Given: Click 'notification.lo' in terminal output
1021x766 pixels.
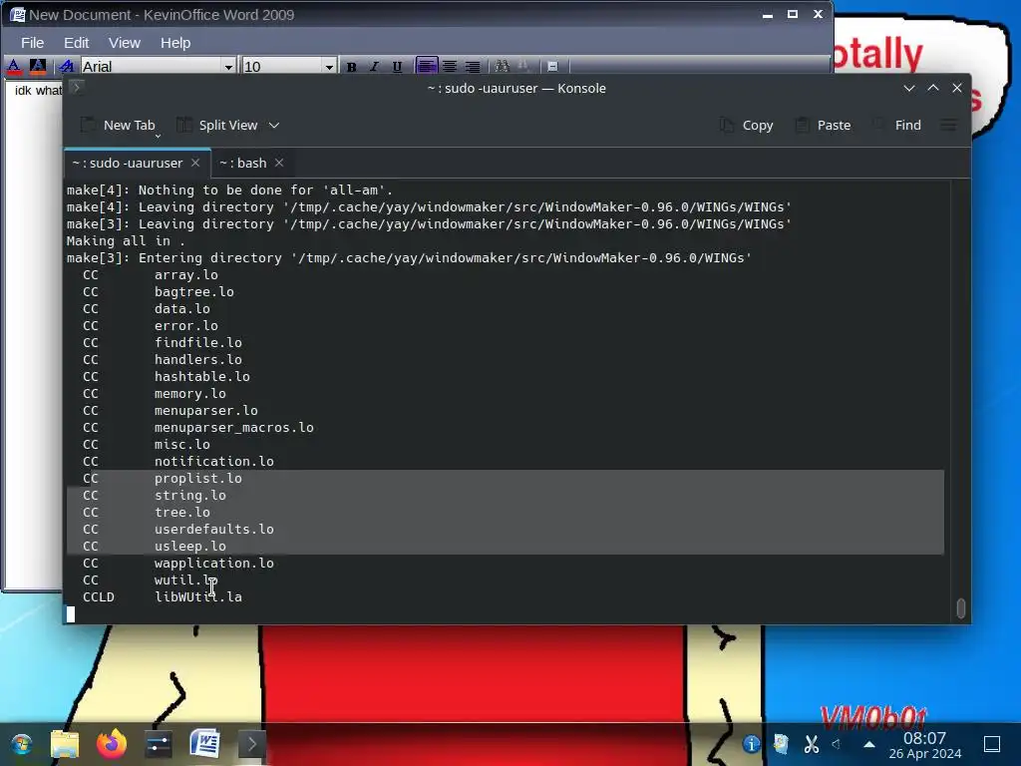Looking at the screenshot, I should 214,461.
